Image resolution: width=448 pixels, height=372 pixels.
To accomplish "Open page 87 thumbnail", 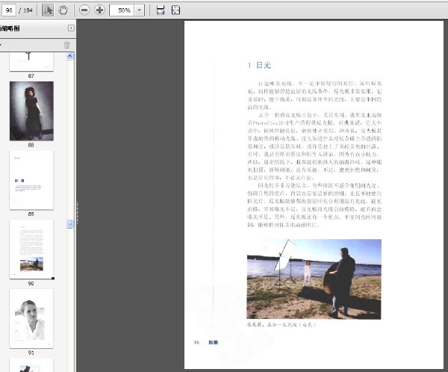I will click(31, 61).
